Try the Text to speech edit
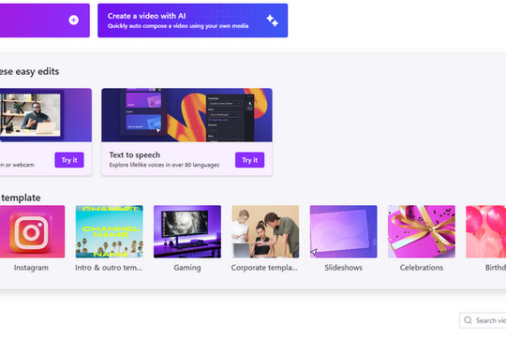The image size is (506, 337). [250, 160]
